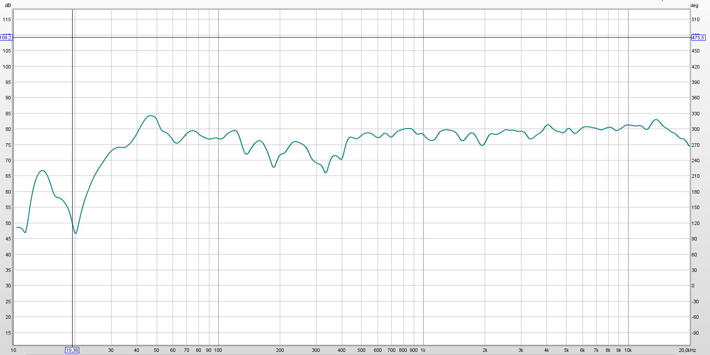Click the 0 label on the degree axis
This screenshot has width=710, height=355.
click(693, 286)
